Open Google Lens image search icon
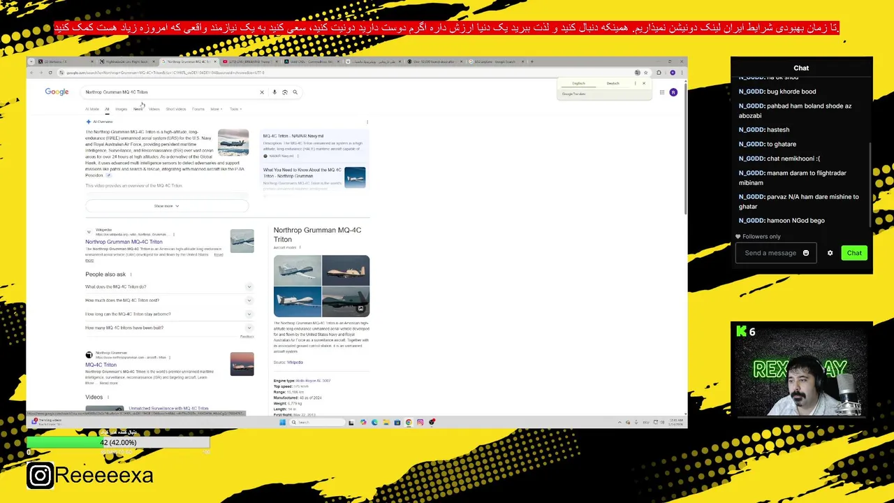This screenshot has height=503, width=894. tap(284, 92)
